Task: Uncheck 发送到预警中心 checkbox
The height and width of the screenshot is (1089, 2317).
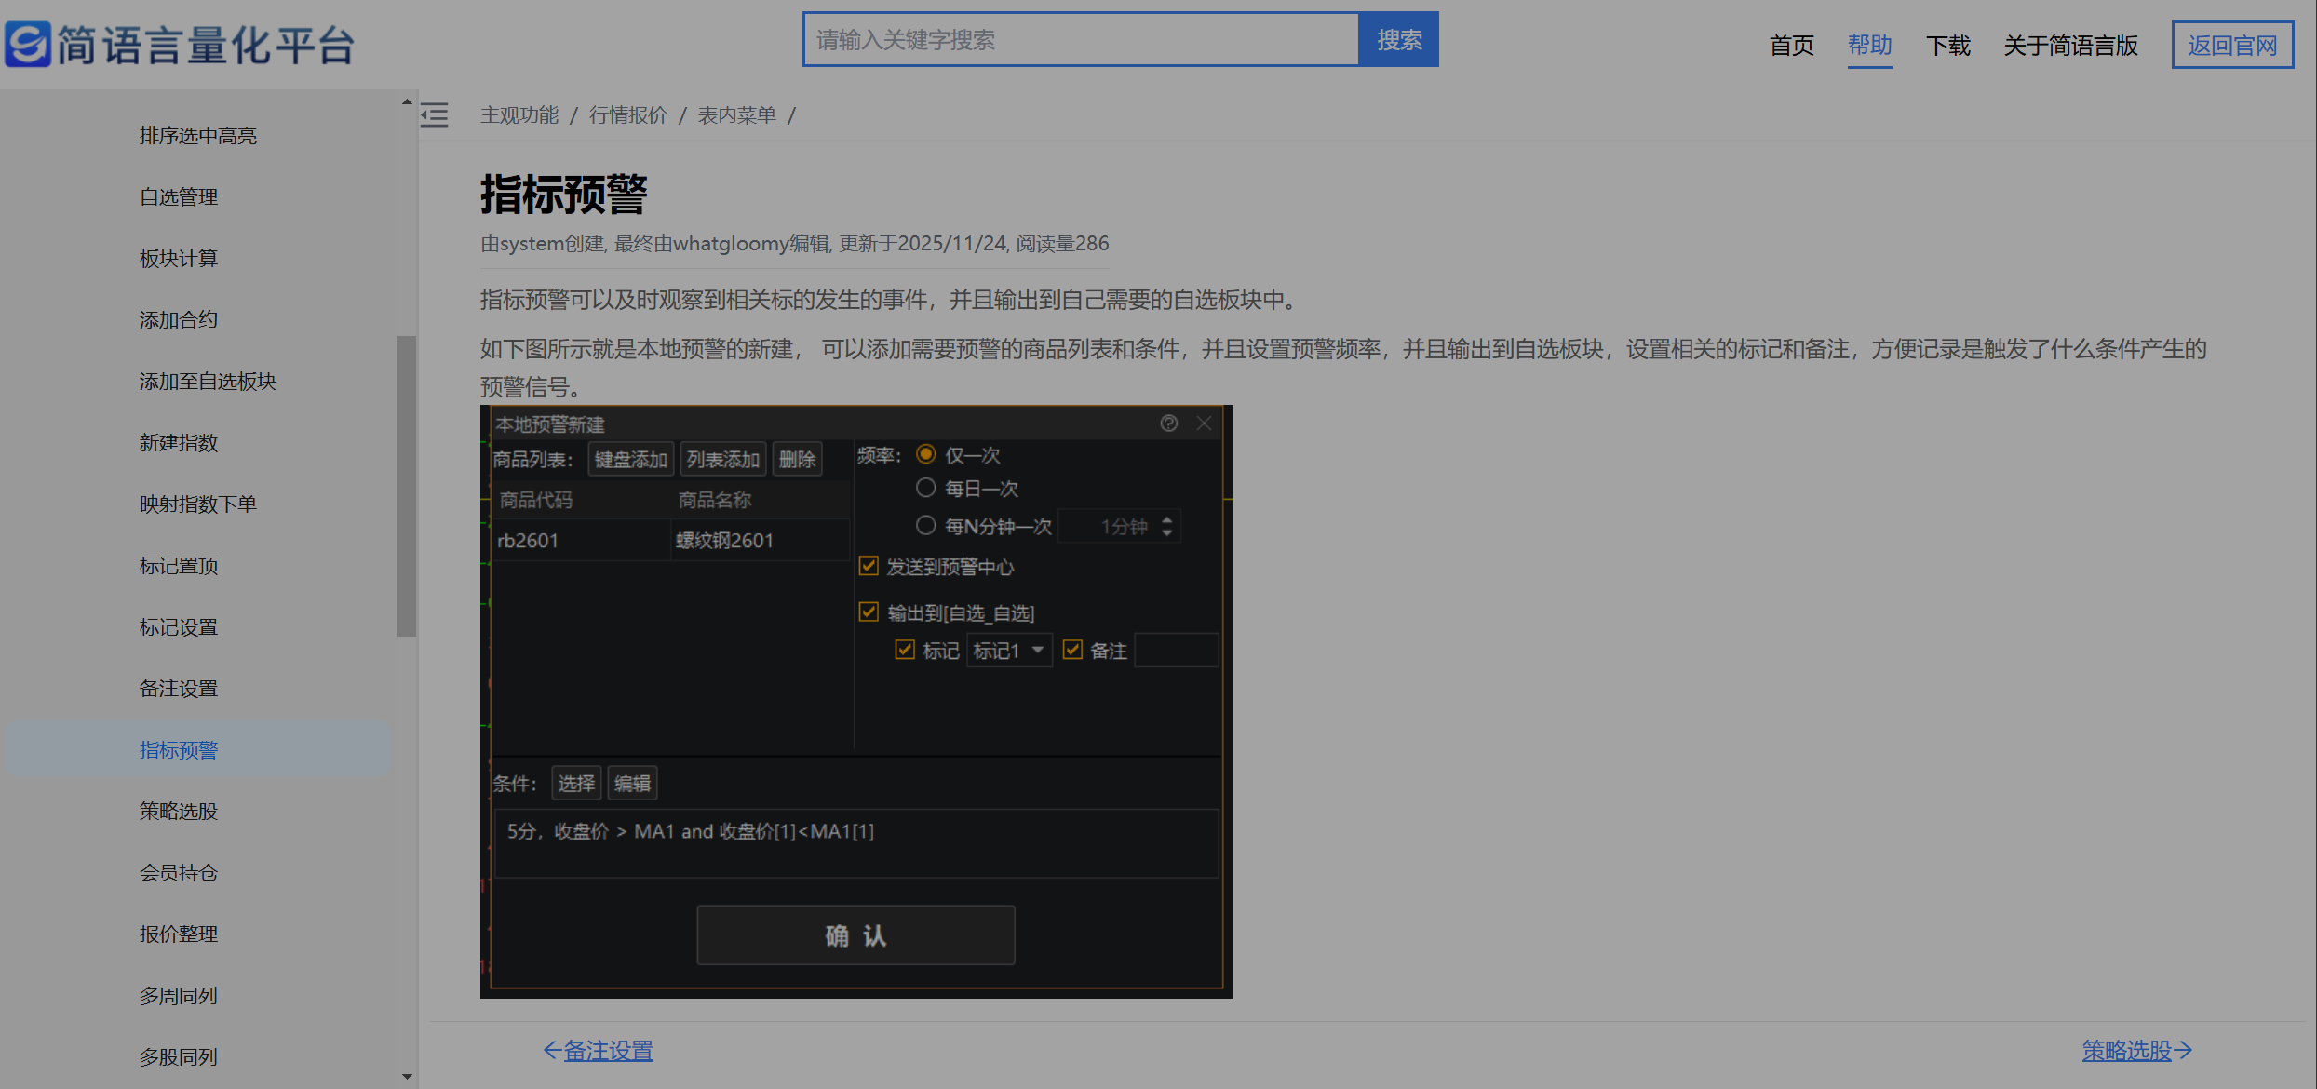Action: click(x=869, y=566)
